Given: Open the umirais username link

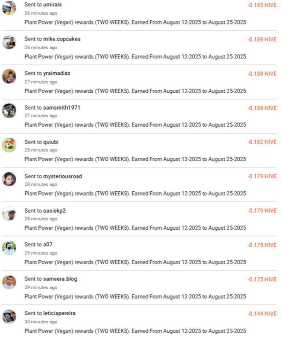Looking at the screenshot, I should pos(52,4).
